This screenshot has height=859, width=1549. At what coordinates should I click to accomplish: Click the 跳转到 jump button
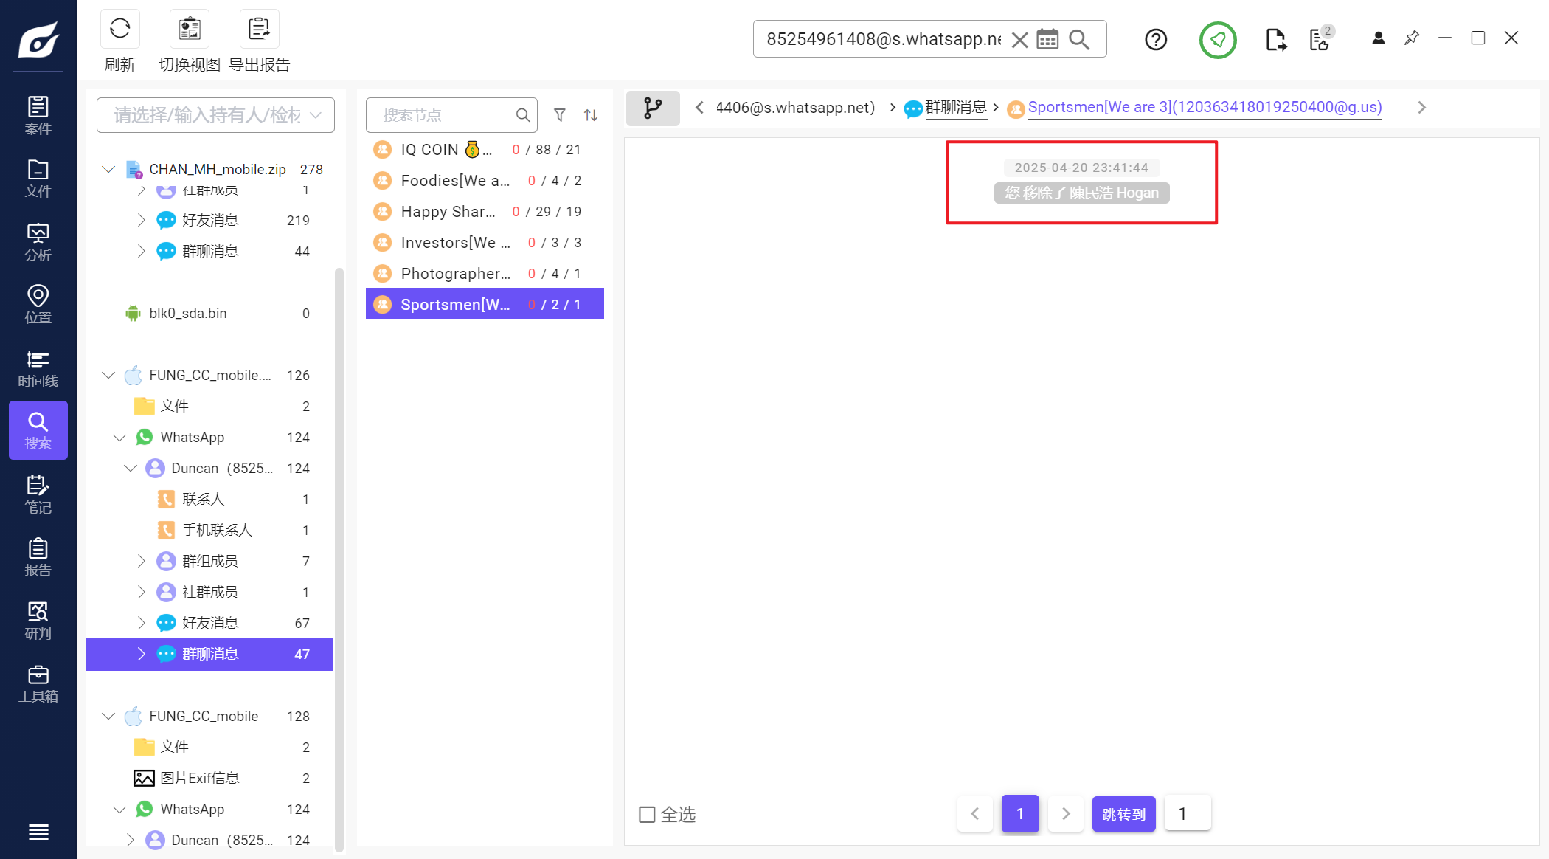pos(1123,814)
